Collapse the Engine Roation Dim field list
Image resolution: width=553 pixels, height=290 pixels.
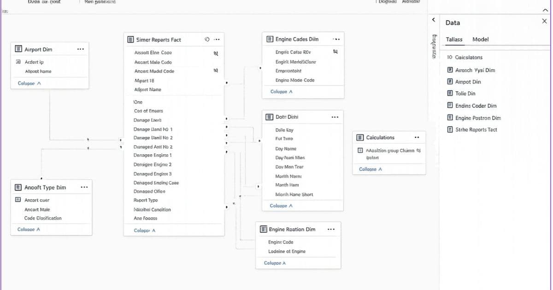click(x=274, y=263)
